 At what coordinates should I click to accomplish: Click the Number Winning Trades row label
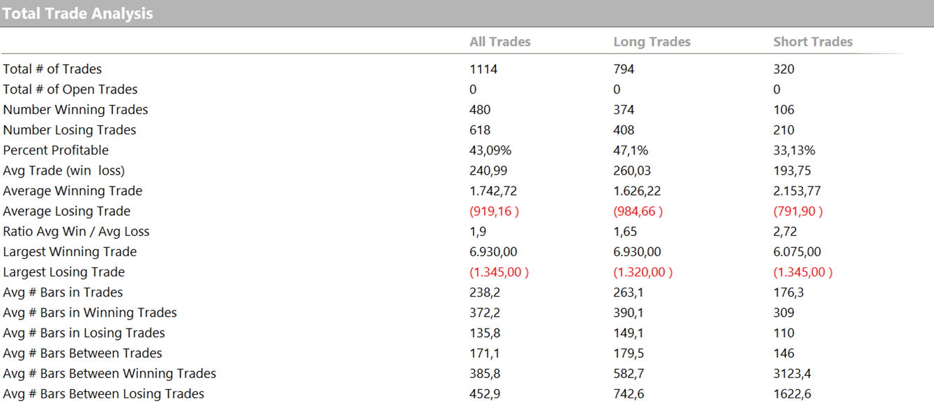tap(75, 109)
